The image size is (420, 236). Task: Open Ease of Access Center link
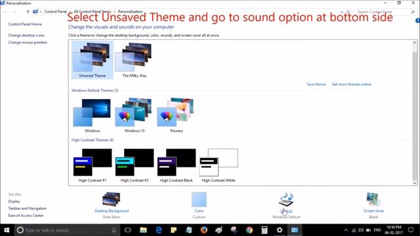pos(26,216)
